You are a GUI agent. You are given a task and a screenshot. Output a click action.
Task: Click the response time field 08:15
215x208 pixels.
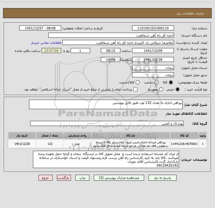coord(111,51)
